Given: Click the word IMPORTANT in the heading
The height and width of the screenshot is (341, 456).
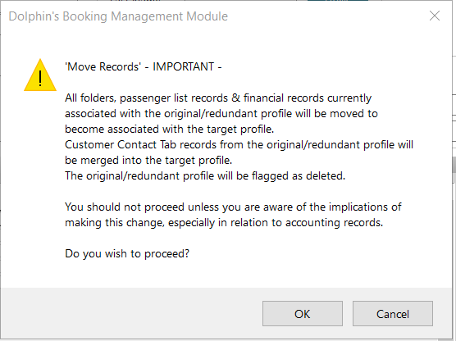Looking at the screenshot, I should (184, 66).
